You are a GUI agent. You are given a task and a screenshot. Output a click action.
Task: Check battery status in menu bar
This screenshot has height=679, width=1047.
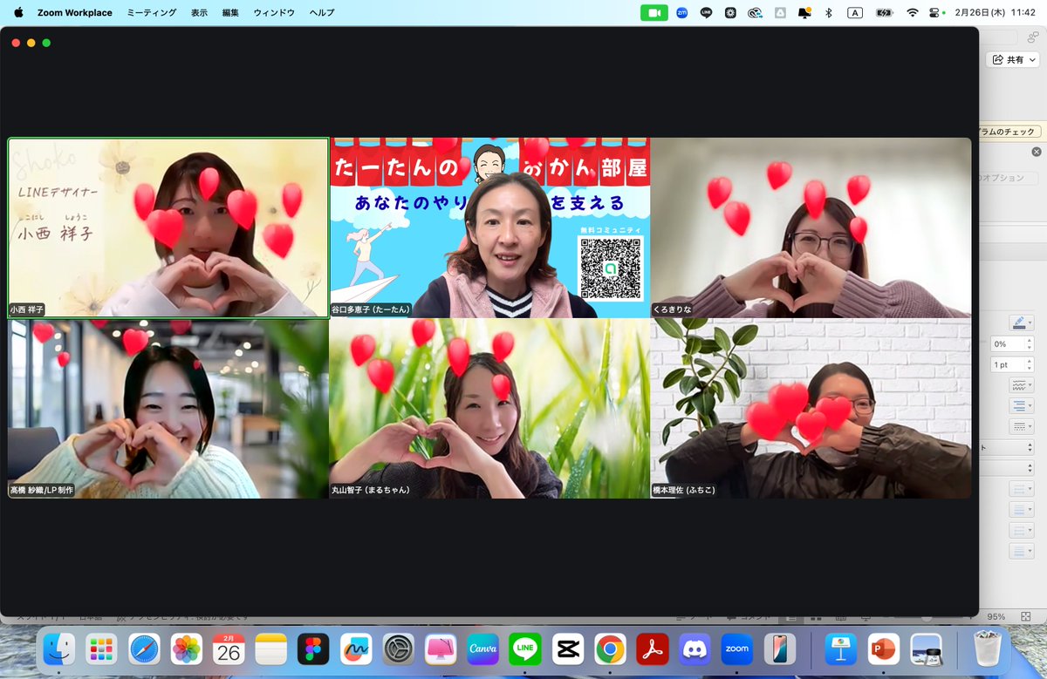884,12
